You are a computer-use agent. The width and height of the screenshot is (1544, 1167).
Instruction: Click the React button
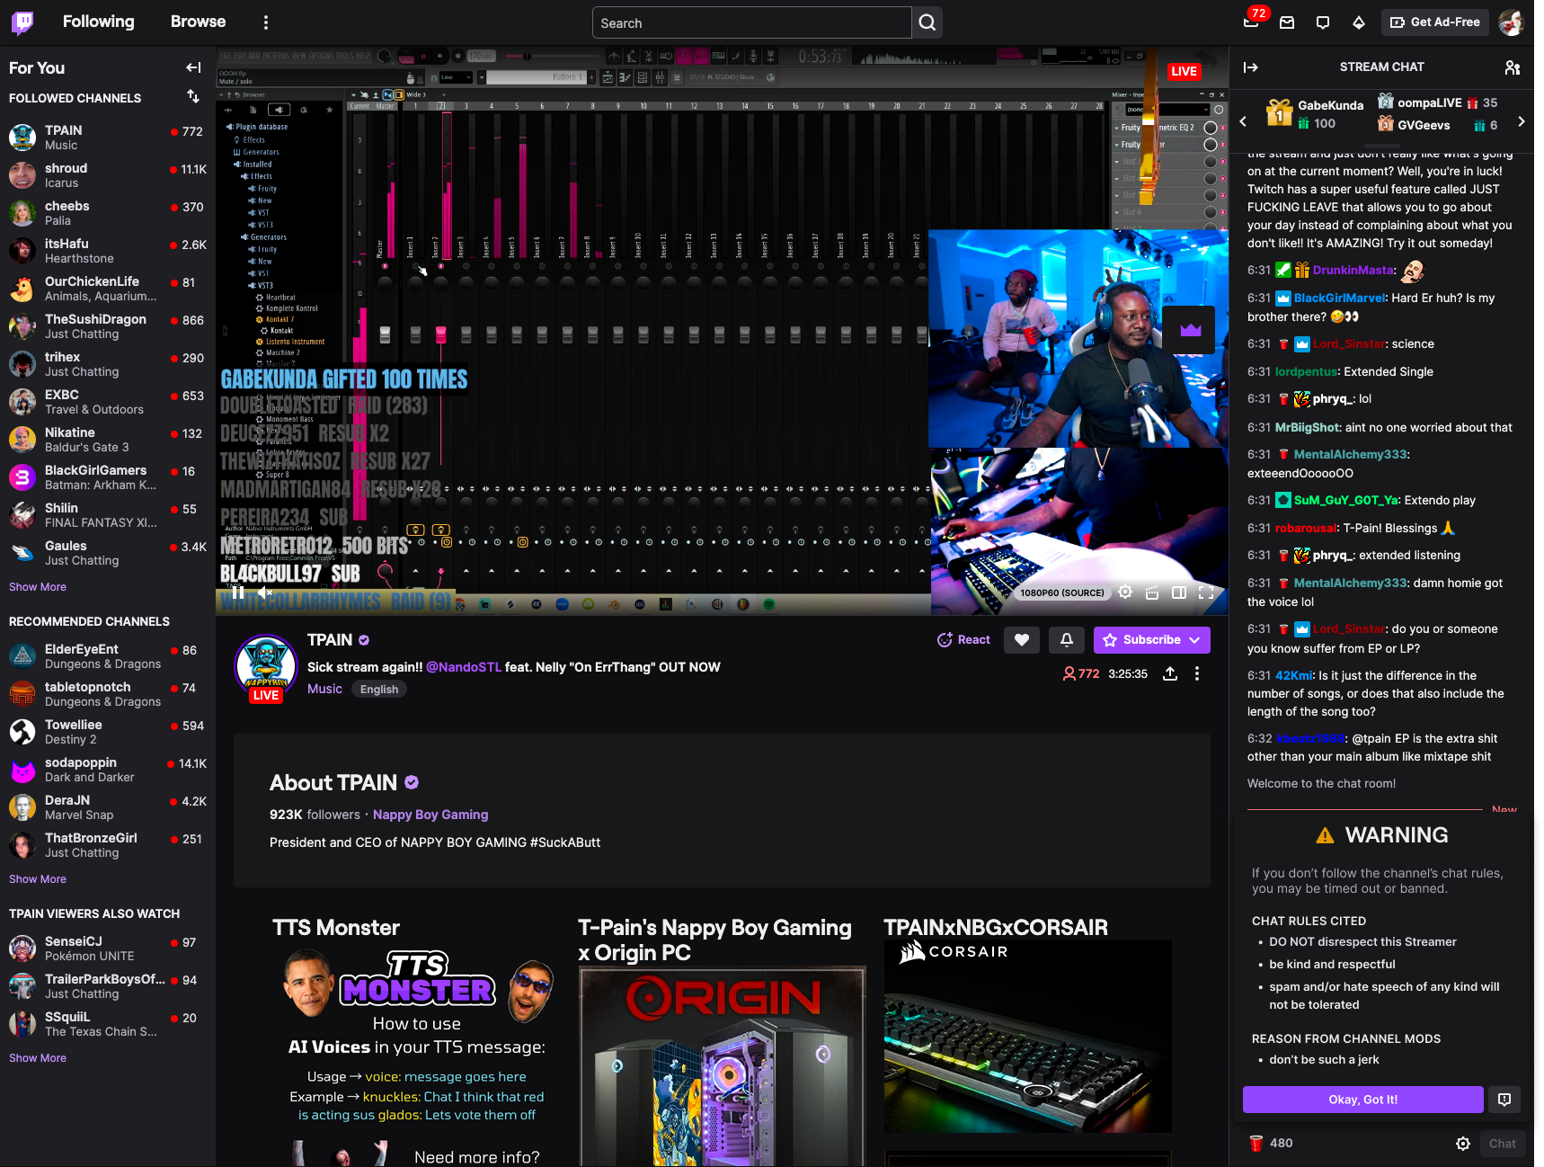click(963, 640)
